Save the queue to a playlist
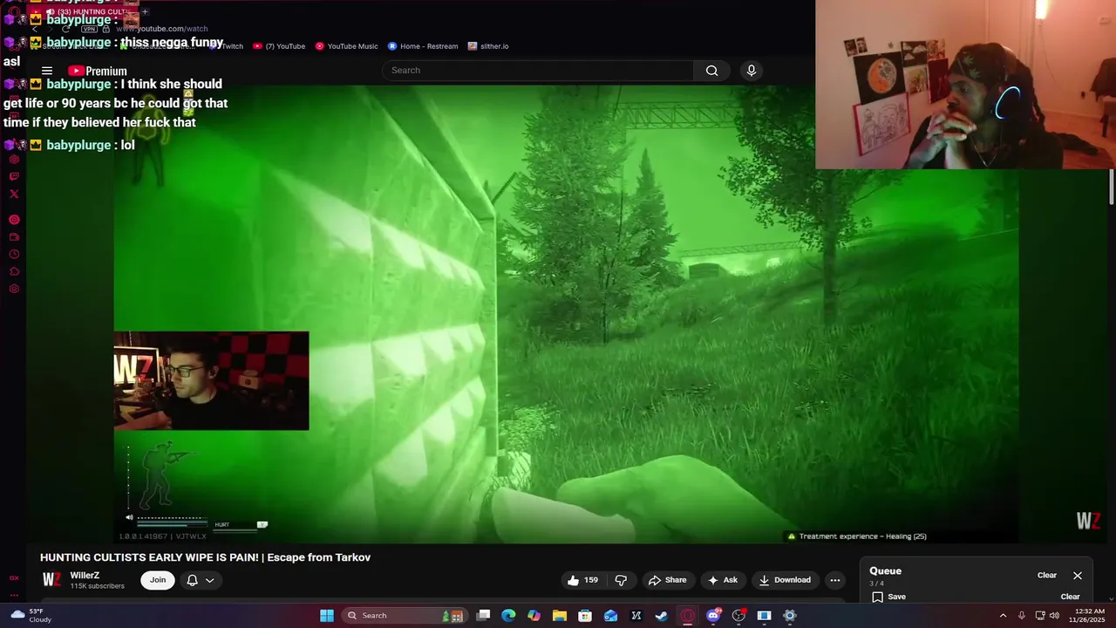The height and width of the screenshot is (628, 1116). pos(889,597)
